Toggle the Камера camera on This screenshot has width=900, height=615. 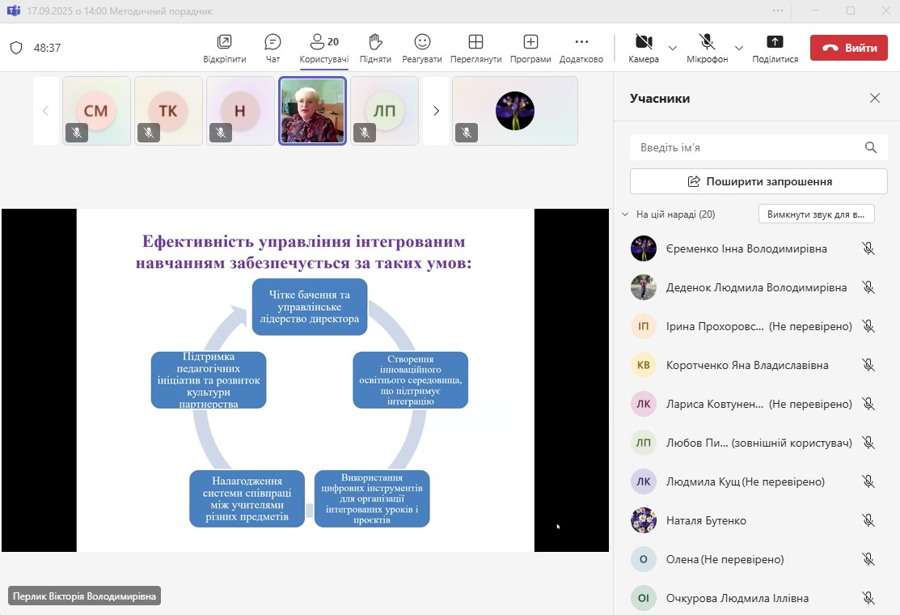click(x=644, y=49)
